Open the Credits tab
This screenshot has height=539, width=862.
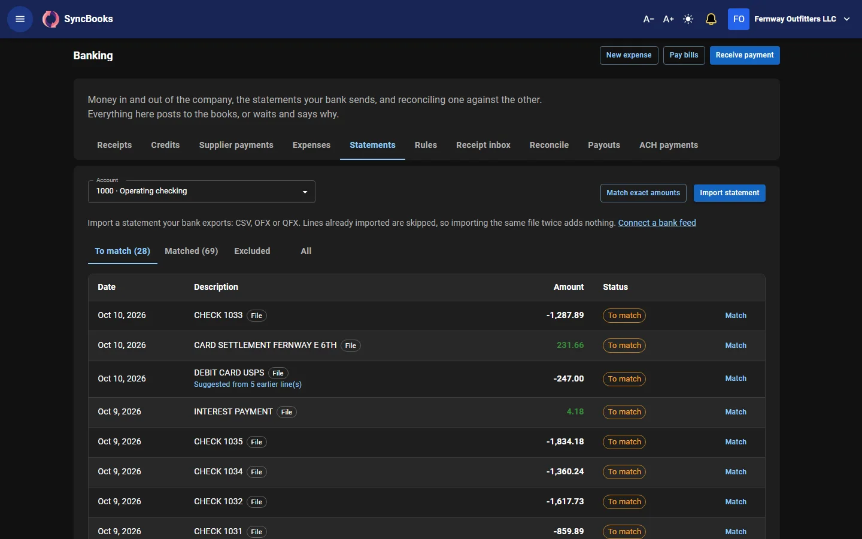165,145
